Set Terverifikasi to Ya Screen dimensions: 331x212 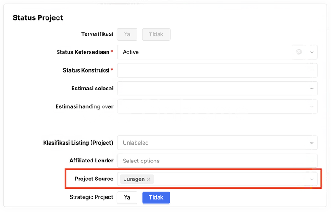click(x=127, y=34)
